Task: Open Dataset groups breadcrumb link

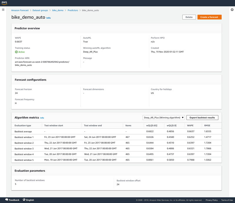Action: coord(40,10)
